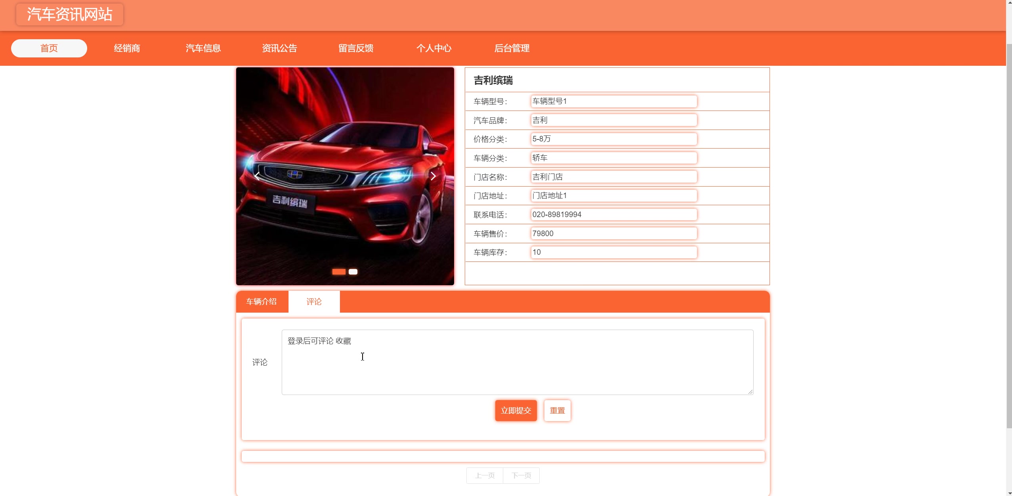Click the 评论 label beside the text area
The height and width of the screenshot is (496, 1012).
click(x=260, y=362)
